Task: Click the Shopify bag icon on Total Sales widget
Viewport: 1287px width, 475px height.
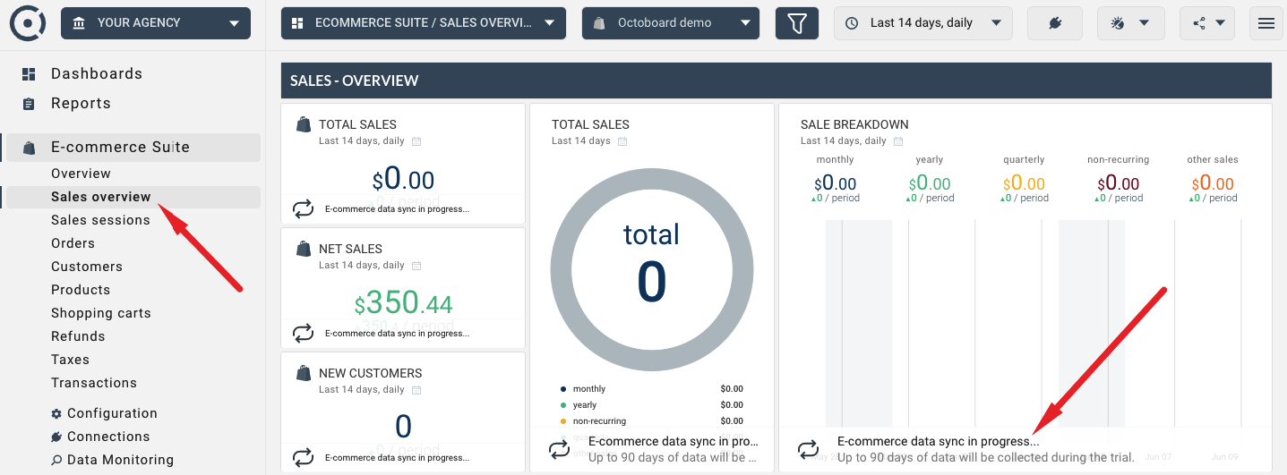Action: point(303,124)
